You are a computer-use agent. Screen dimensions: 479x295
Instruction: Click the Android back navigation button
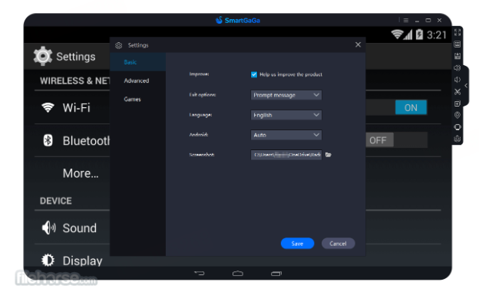click(x=199, y=274)
